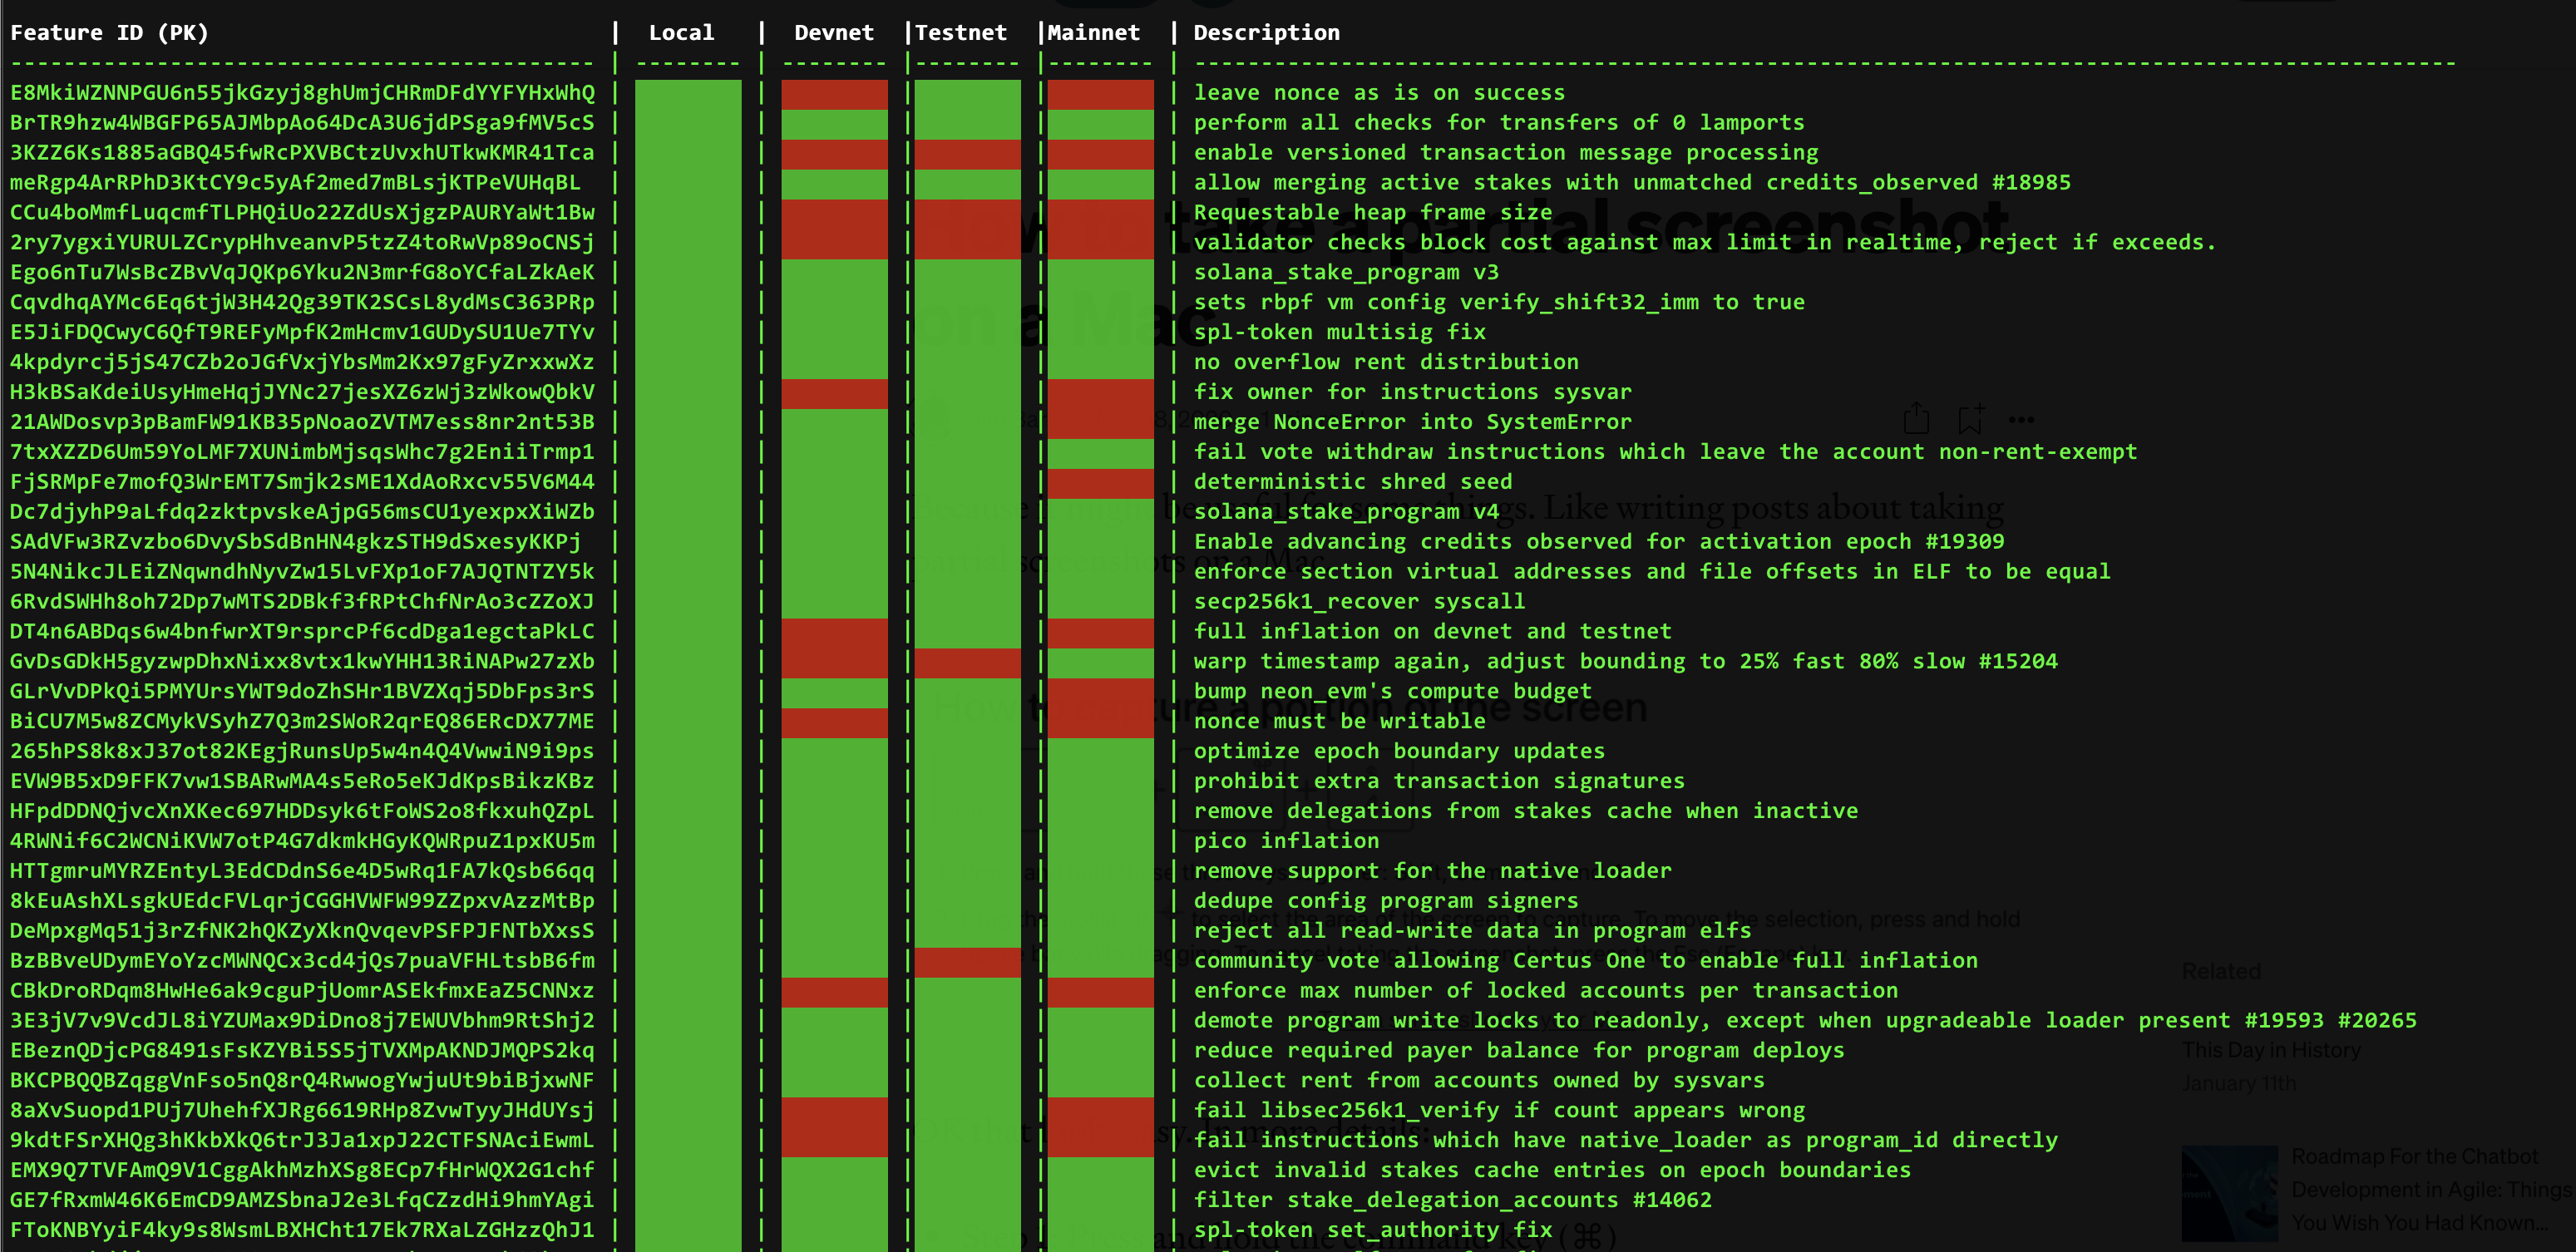Select feature ID Ego6nTu7WsBcZBvVqJQKp6Yku2N3mrfG8oYCfaLZkAeK
The height and width of the screenshot is (1252, 2576).
[302, 272]
